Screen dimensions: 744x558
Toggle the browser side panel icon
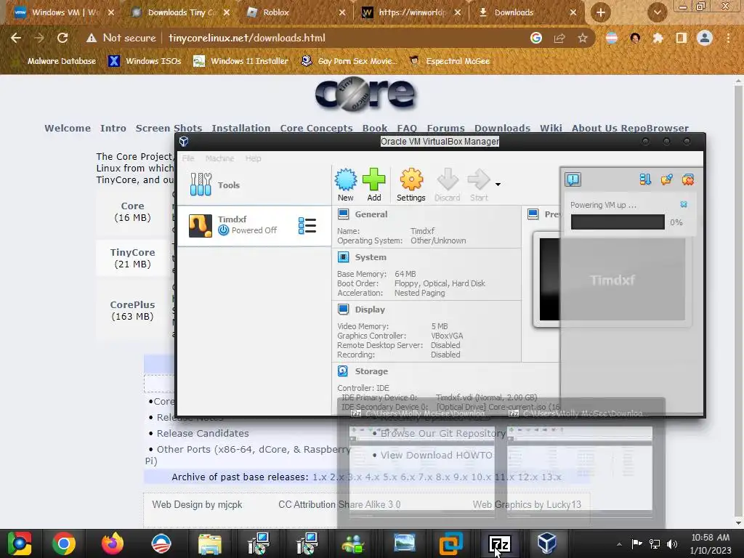point(682,38)
